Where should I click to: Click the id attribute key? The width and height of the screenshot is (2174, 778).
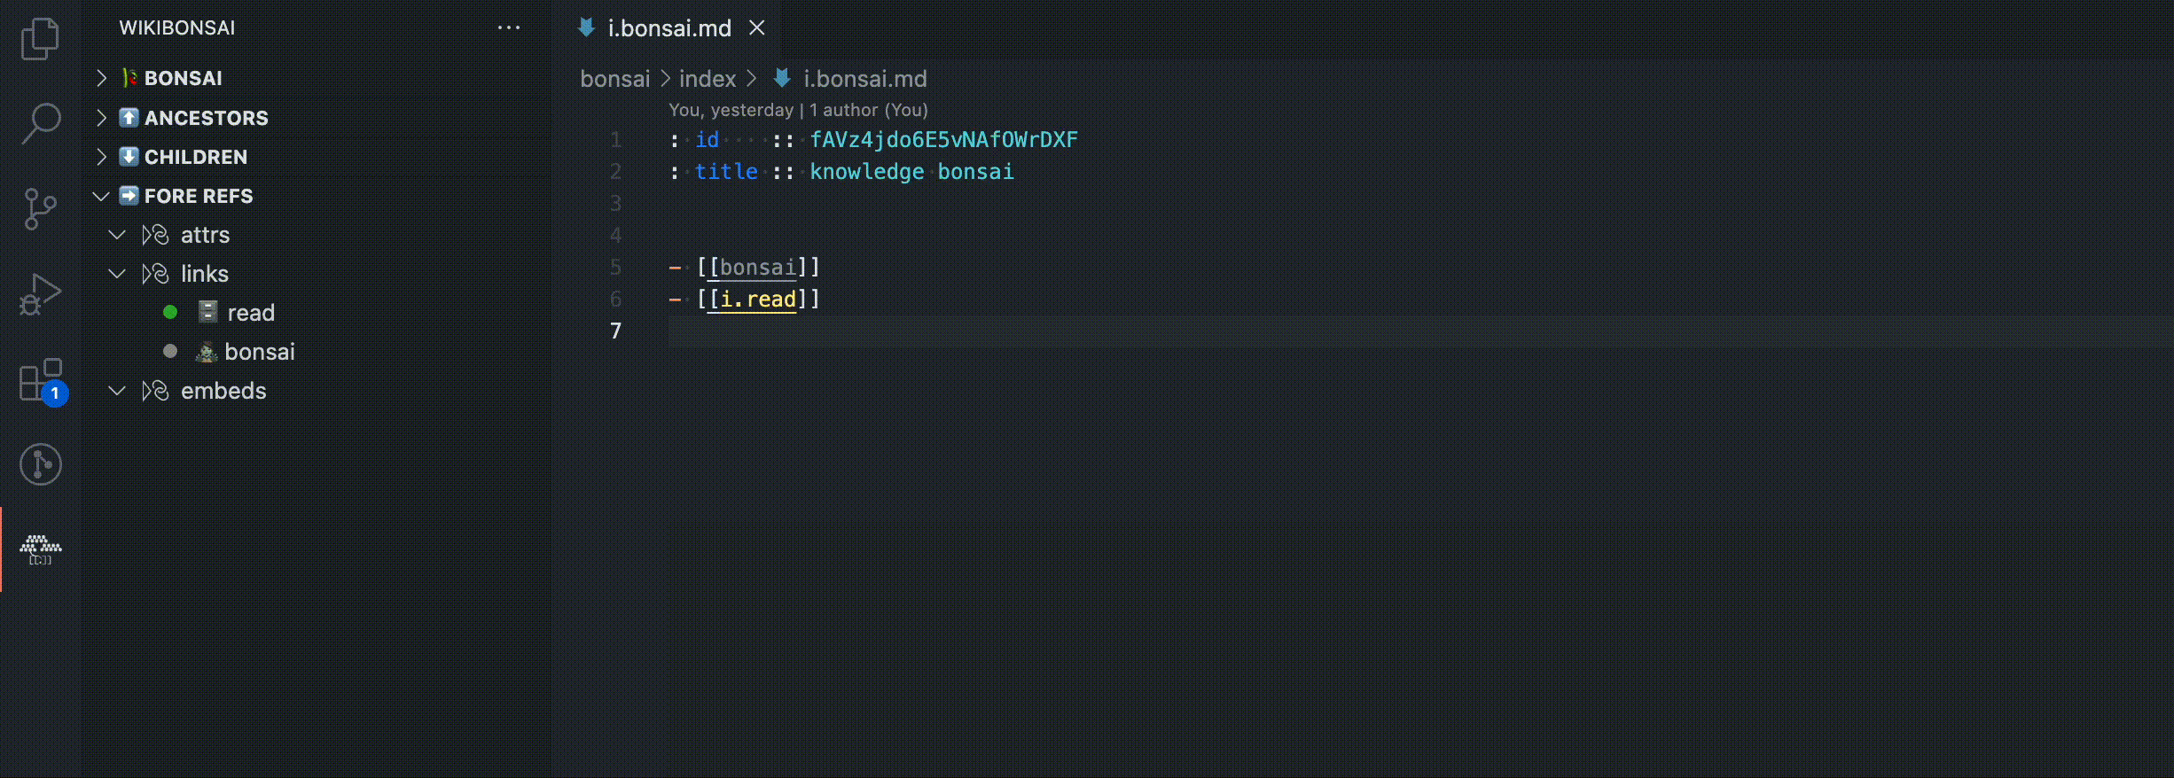707,140
